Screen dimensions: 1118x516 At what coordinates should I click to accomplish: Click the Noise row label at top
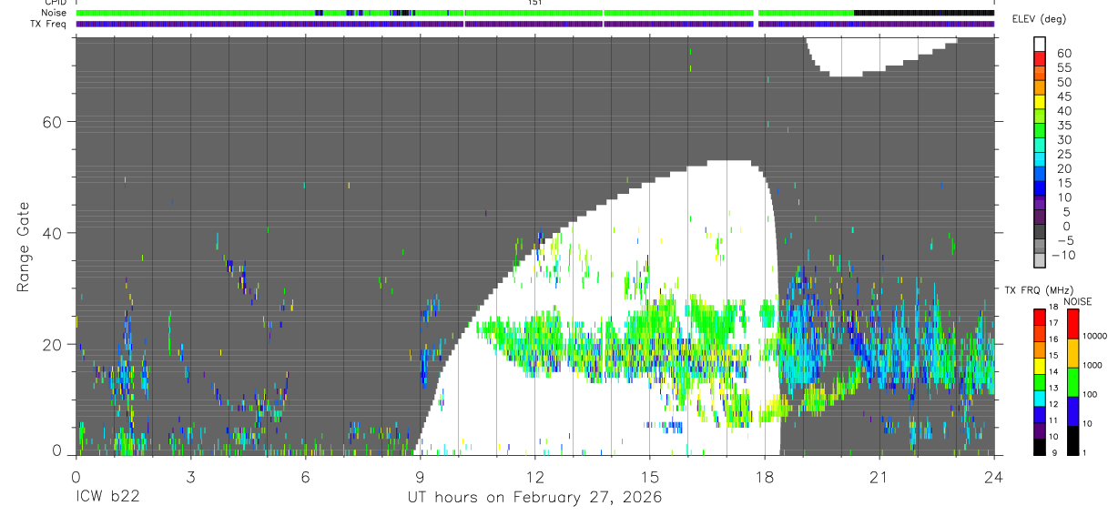coord(56,13)
